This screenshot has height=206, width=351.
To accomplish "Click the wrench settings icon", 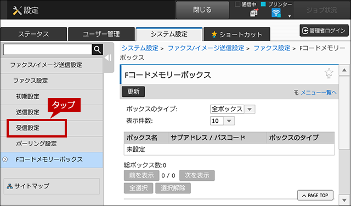I will 17,10.
